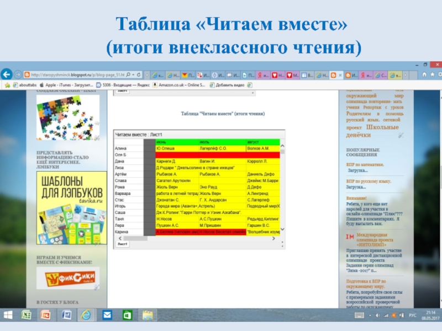The height and width of the screenshot is (331, 442).
Task: Click the browser Forward arrow button
Action: coord(18,74)
